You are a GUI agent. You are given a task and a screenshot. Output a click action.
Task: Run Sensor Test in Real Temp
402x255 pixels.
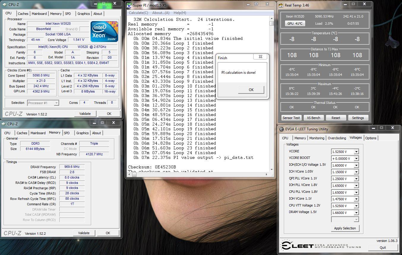click(291, 118)
